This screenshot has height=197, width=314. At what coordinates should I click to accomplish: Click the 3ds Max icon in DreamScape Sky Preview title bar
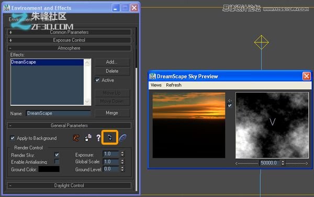click(x=153, y=76)
